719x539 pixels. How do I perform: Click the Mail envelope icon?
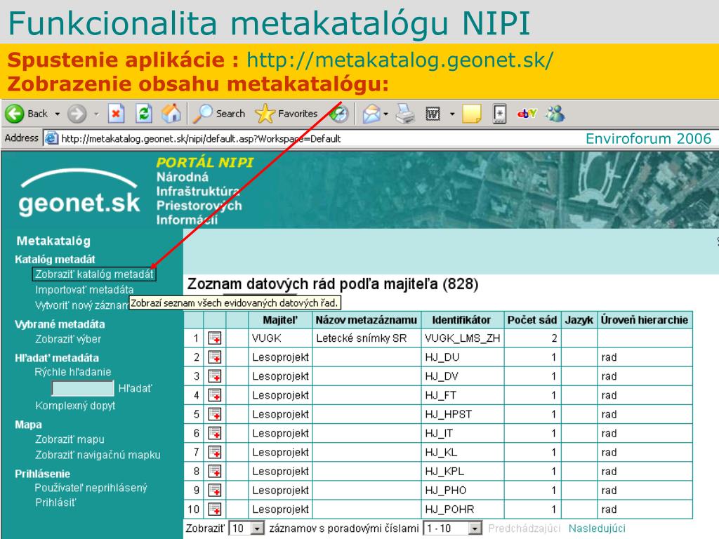point(371,114)
